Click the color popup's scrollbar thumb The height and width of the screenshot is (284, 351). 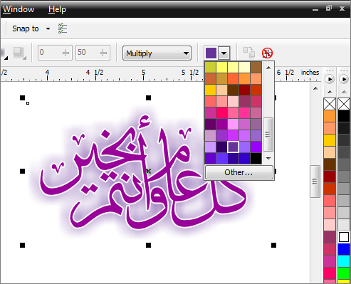click(x=268, y=135)
